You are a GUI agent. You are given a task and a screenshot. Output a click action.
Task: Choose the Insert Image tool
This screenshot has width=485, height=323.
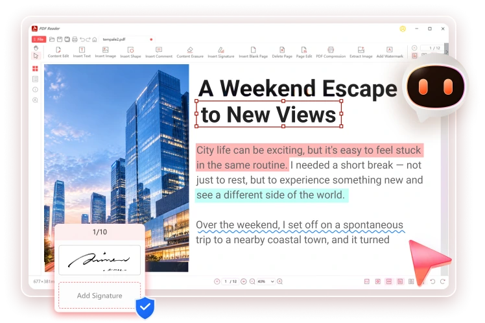coord(105,53)
